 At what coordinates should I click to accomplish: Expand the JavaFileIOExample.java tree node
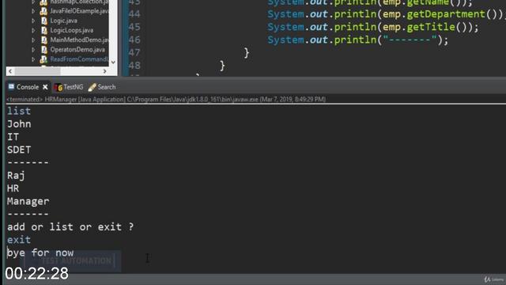(33, 11)
